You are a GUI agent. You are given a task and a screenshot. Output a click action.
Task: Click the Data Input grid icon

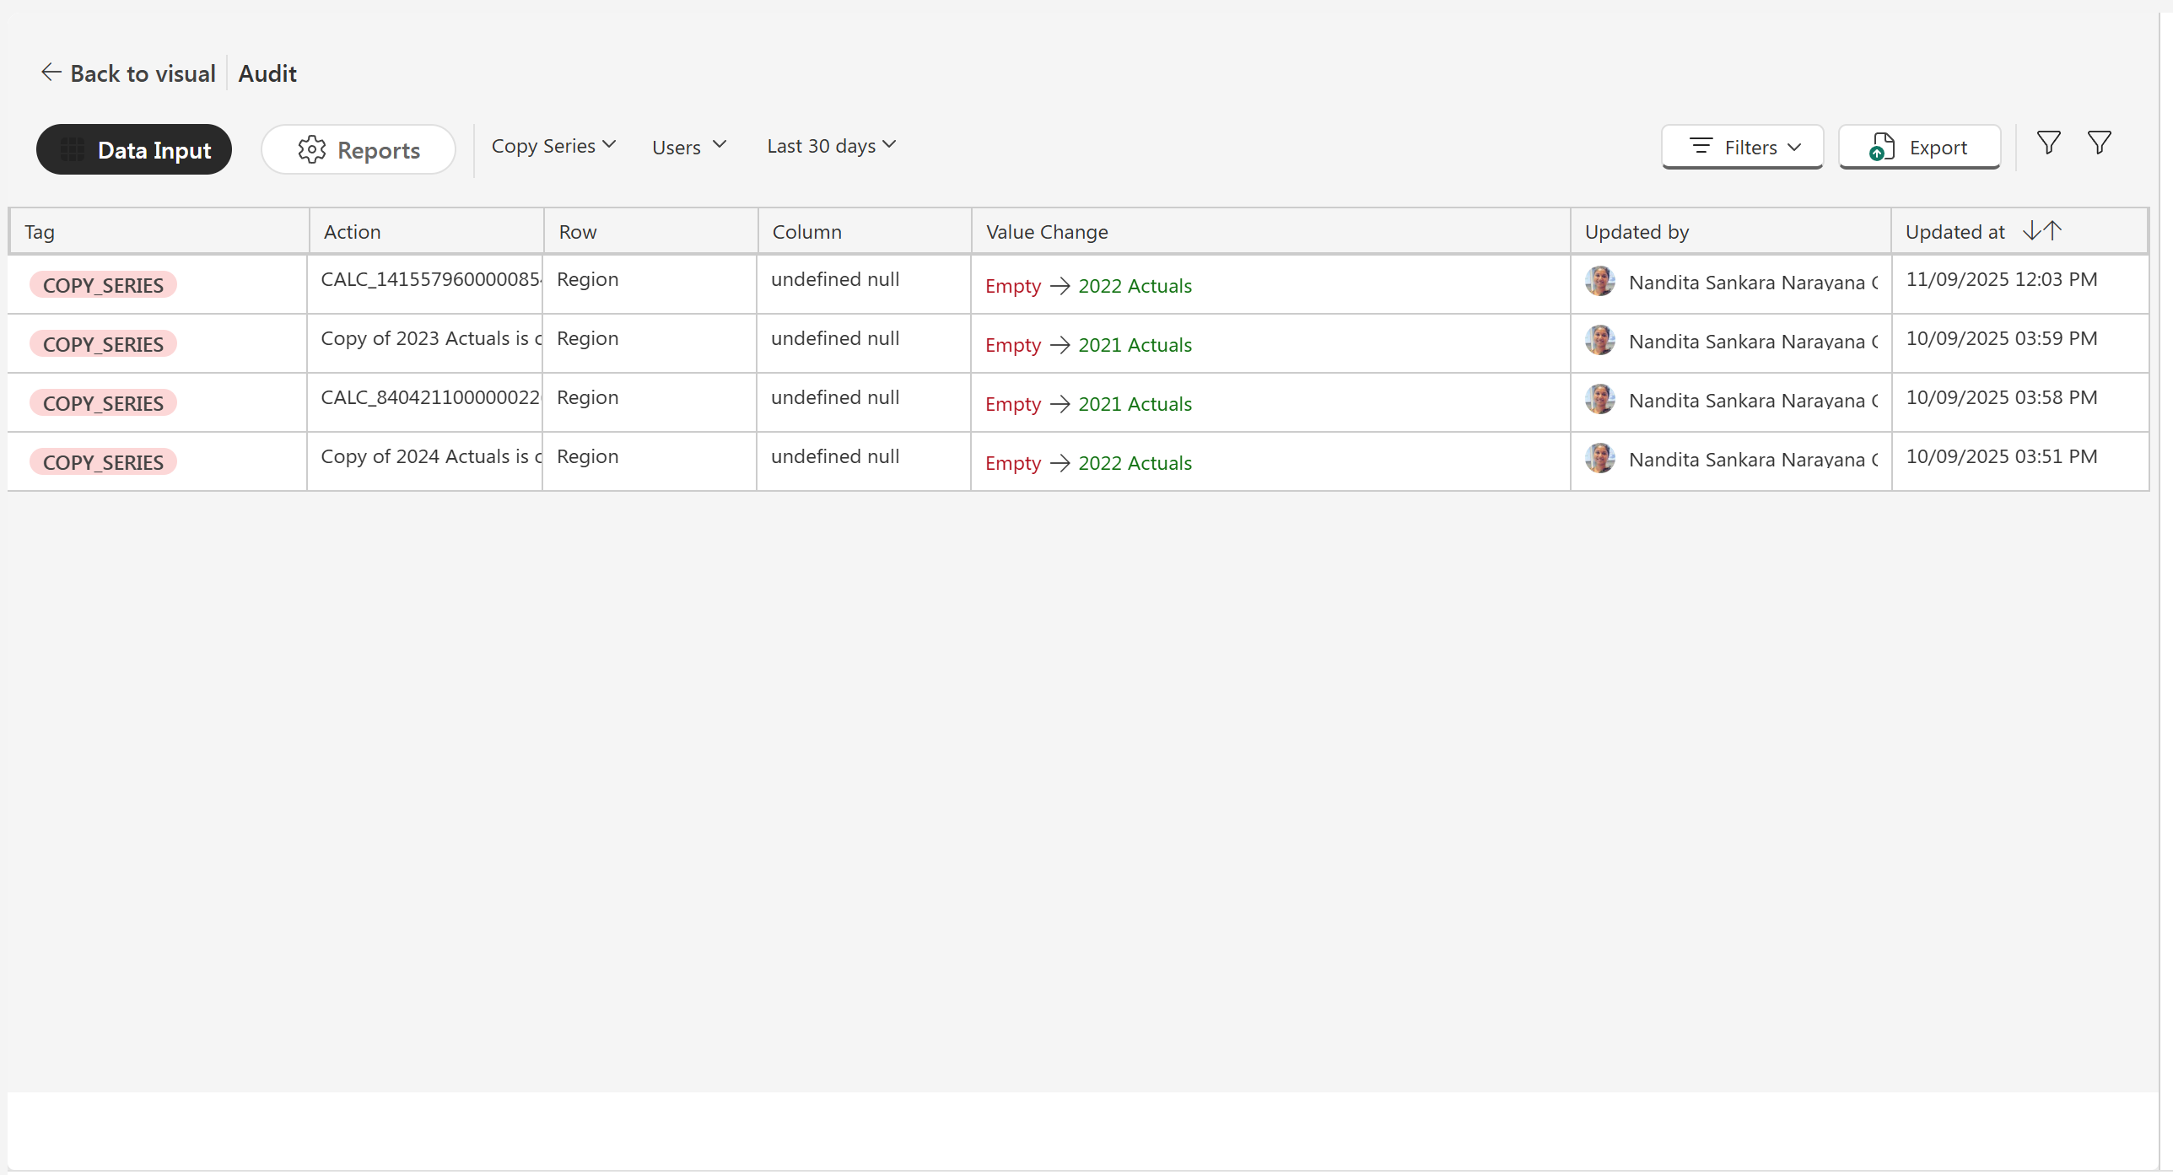[x=73, y=149]
